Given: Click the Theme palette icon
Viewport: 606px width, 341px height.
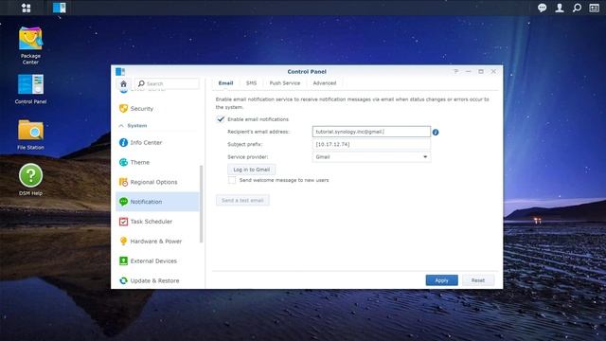Looking at the screenshot, I should click(x=123, y=162).
